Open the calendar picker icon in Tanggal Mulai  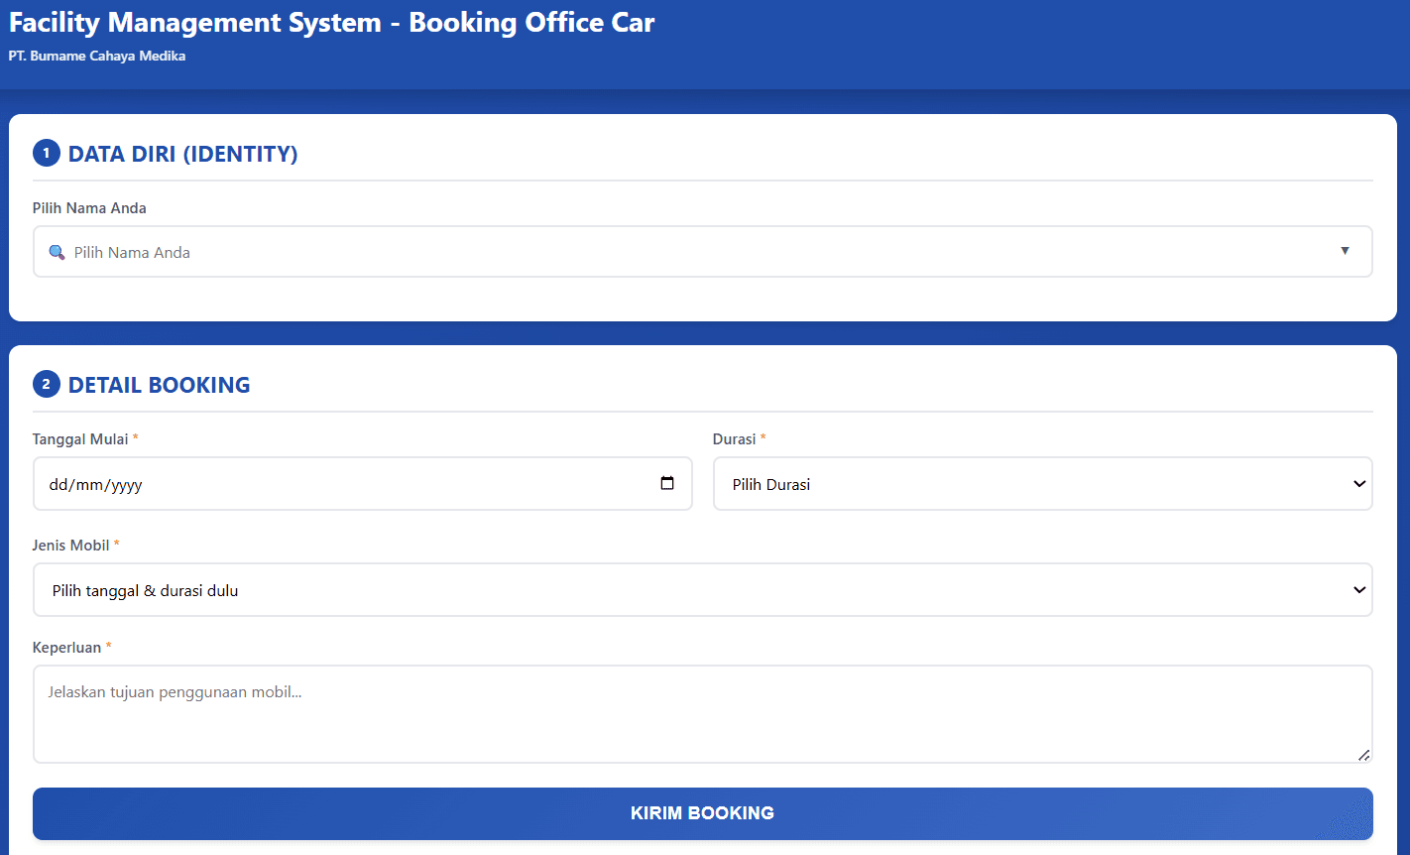(x=667, y=484)
